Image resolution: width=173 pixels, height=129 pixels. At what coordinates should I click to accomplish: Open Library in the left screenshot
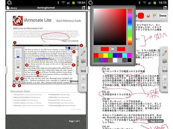pos(12,8)
